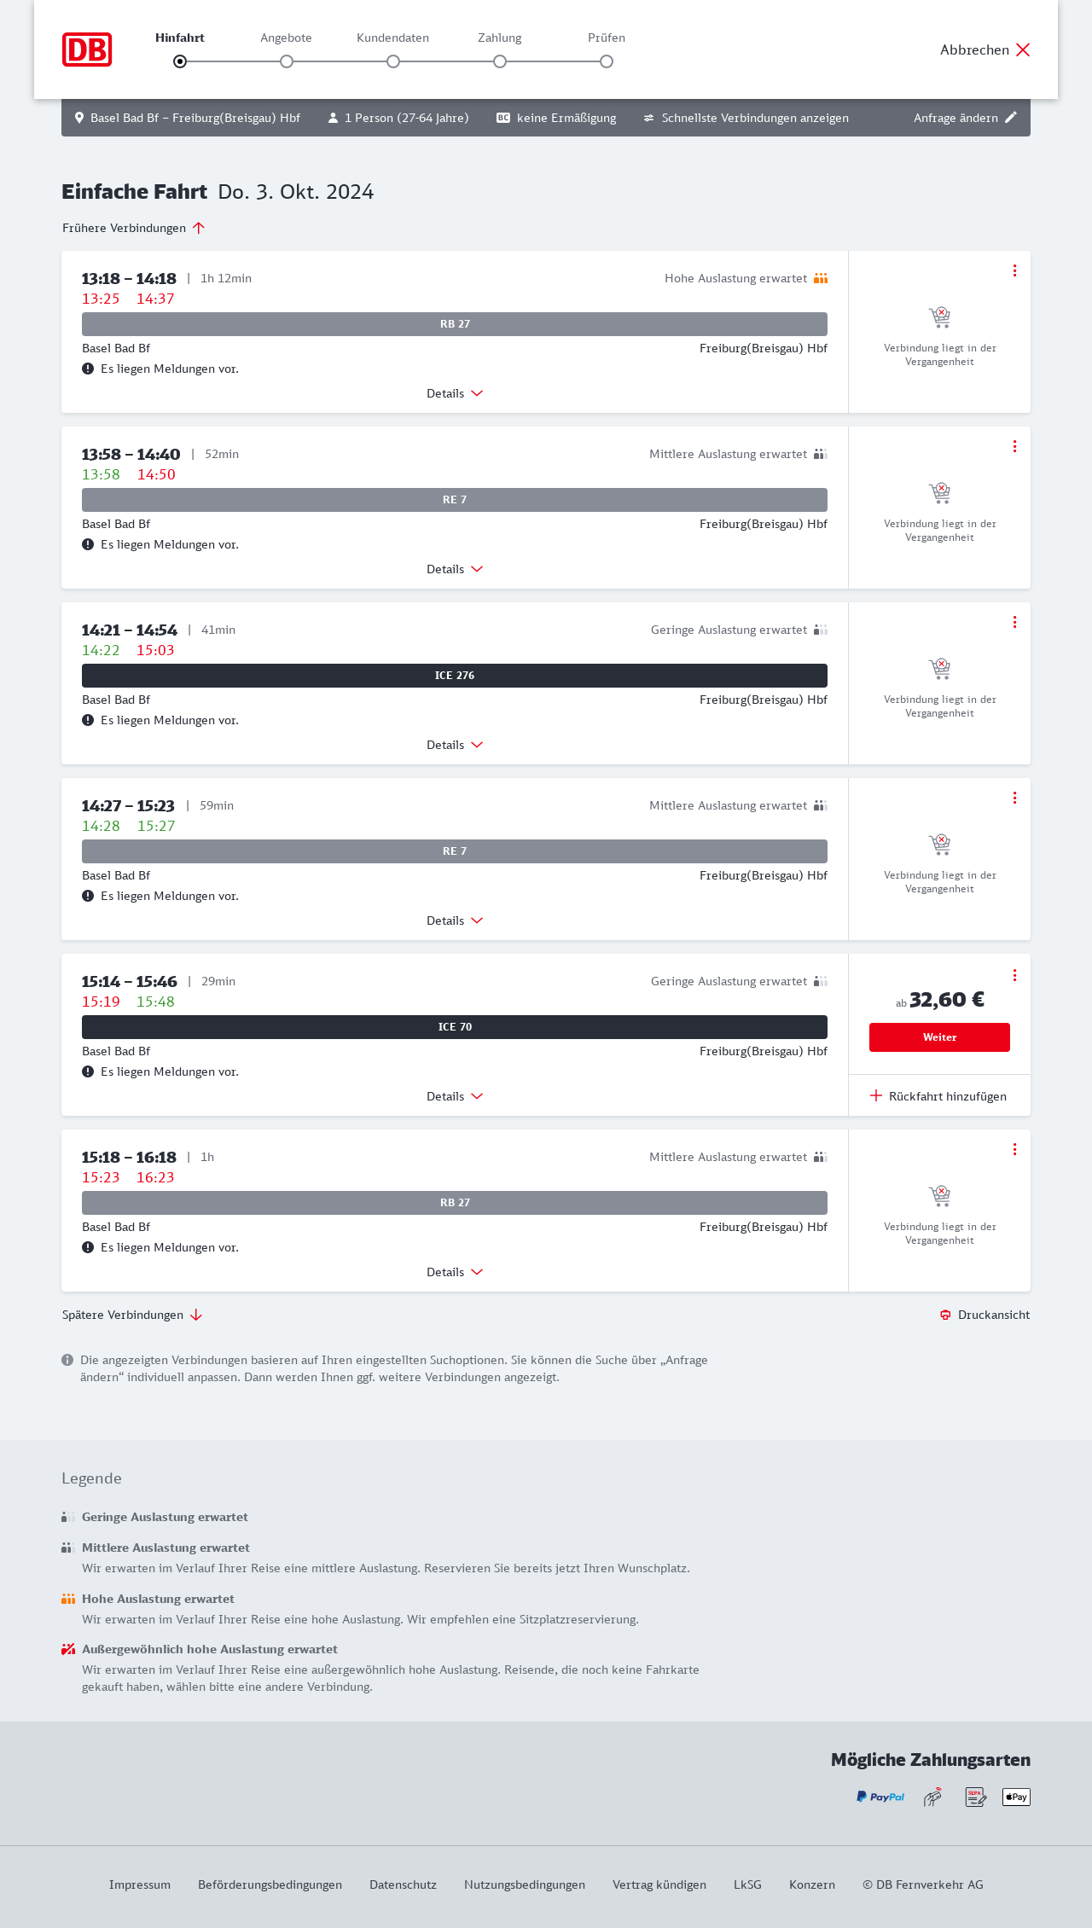Open three-dot menu for 13:18 RB 27 connection

coord(1014,270)
